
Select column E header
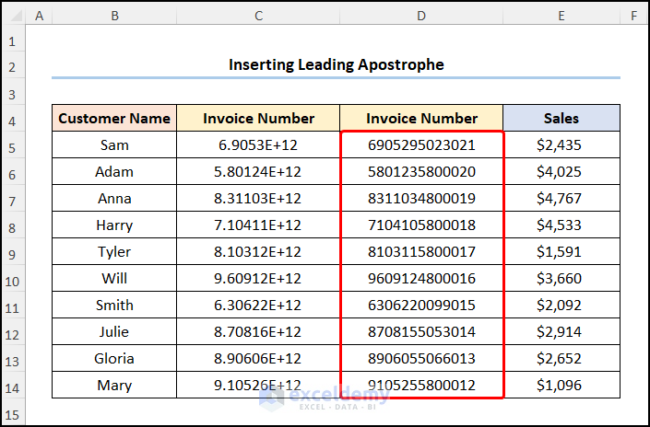(x=561, y=17)
